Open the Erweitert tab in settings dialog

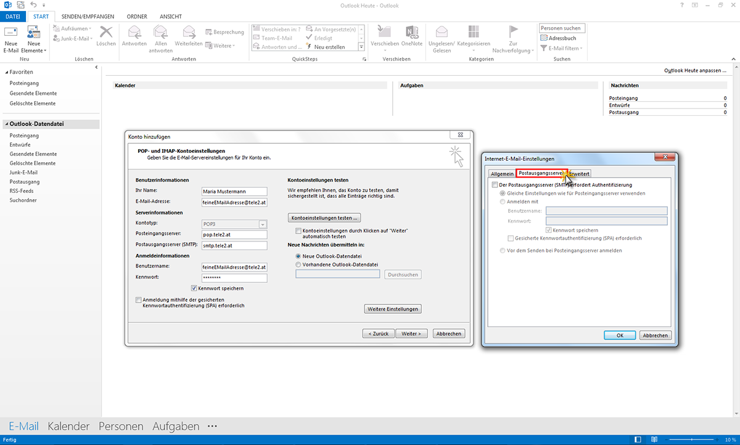[580, 174]
